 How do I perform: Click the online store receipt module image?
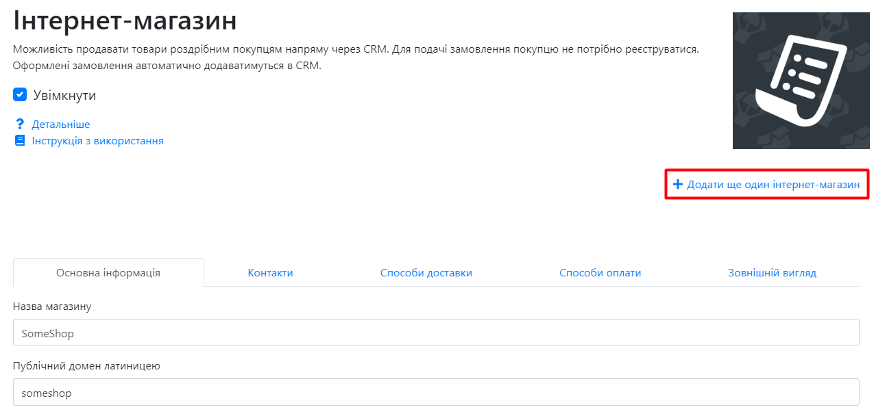coord(801,81)
